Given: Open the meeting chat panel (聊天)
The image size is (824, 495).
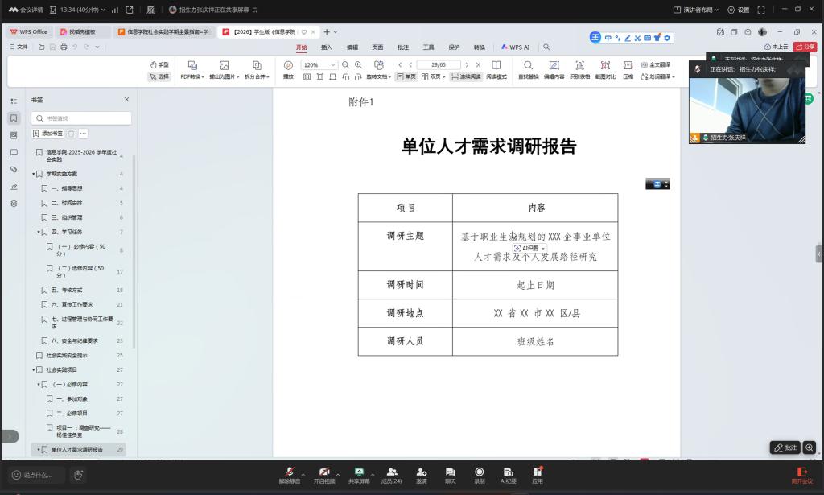Looking at the screenshot, I should pyautogui.click(x=450, y=474).
